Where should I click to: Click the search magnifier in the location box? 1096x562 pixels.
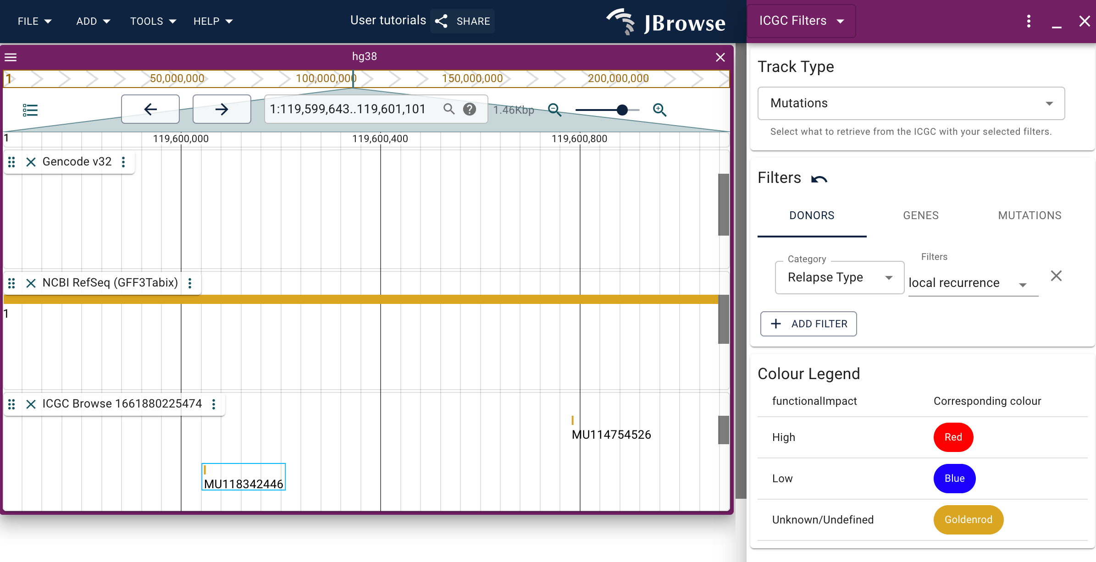[x=449, y=109]
